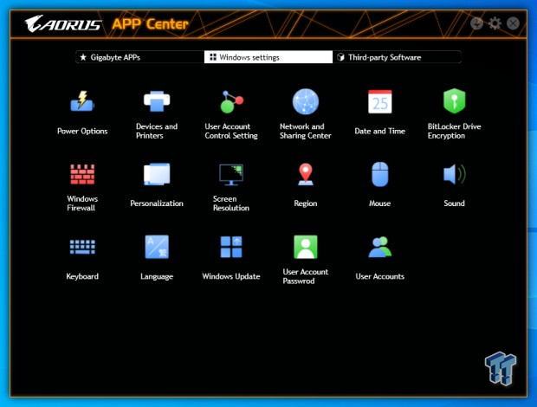Open BitLocker Drive Encryption shield icon
This screenshot has width=537, height=407.
coord(454,101)
